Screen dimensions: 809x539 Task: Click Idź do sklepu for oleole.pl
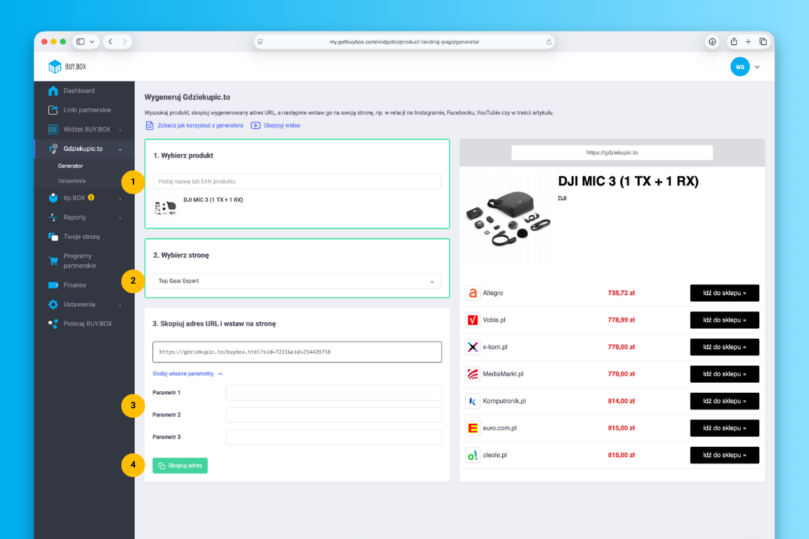tap(725, 455)
